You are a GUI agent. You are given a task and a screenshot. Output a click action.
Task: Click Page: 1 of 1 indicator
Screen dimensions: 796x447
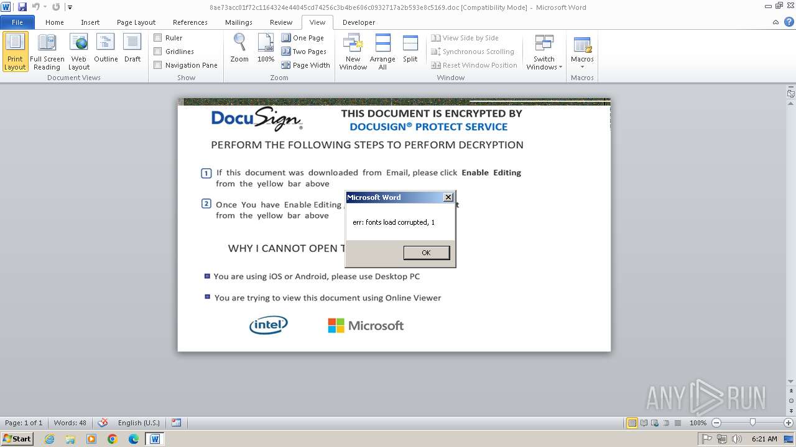(24, 423)
